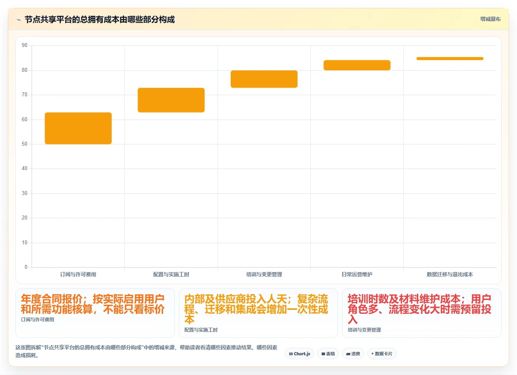Open the red 培训时数及材料维护成本 data card
Screen dimensions: 517x375
click(422, 313)
